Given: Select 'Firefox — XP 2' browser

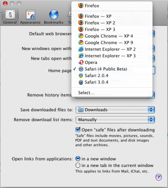Looking at the screenshot, I should [112, 23].
